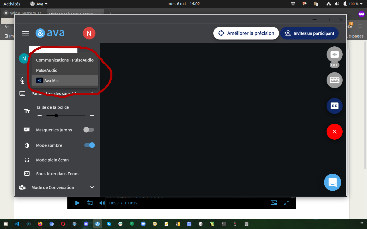Mute the background video player volume
This screenshot has width=367, height=229.
(x=102, y=203)
